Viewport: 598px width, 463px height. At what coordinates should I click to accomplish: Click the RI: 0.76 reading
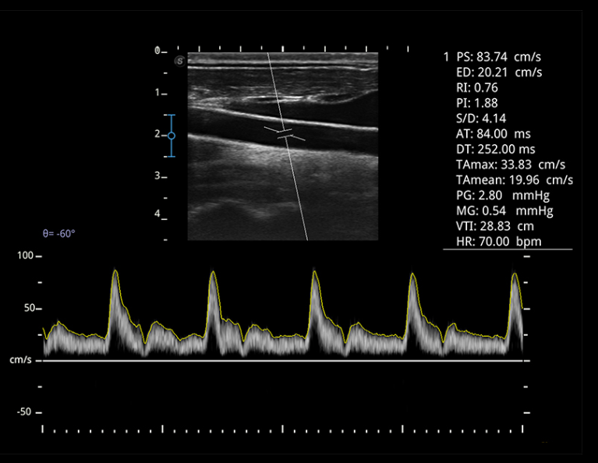pyautogui.click(x=477, y=88)
